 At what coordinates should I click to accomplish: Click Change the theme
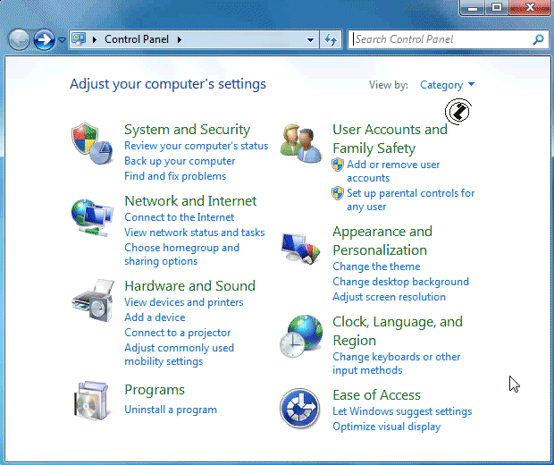pos(376,266)
